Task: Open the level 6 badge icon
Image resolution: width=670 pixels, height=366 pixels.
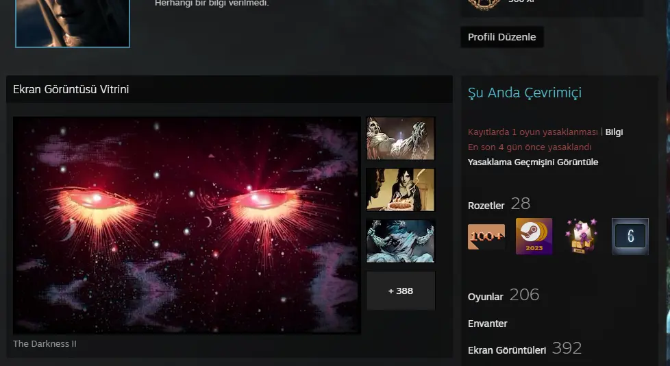Action: (630, 236)
